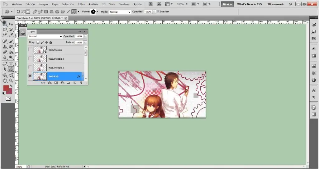The width and height of the screenshot is (319, 169).
Task: Select the Eraser tool
Action: [x=5, y=52]
